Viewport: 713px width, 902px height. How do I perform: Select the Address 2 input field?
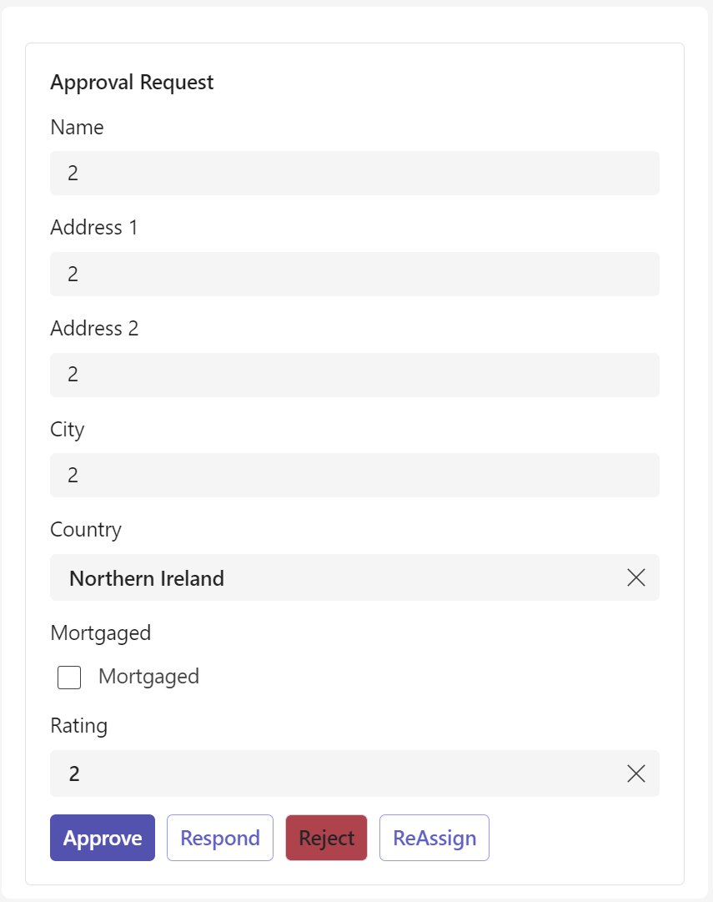point(354,375)
